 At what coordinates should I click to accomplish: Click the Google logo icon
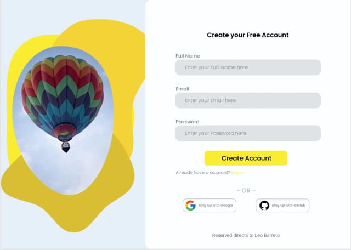pos(190,206)
